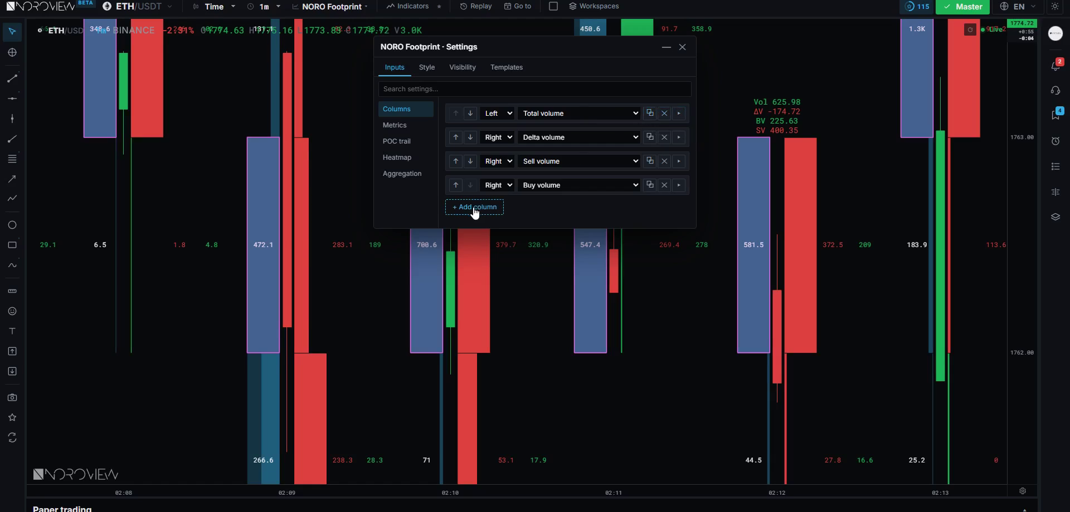This screenshot has width=1070, height=512.
Task: Select the POC trail settings section
Action: pos(406,141)
